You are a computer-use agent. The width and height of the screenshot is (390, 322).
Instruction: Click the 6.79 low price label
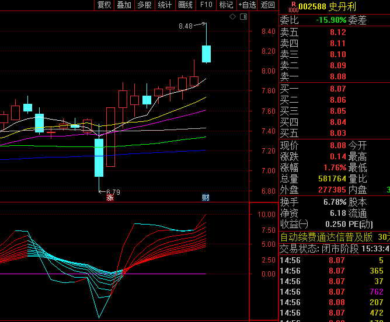[113, 191]
